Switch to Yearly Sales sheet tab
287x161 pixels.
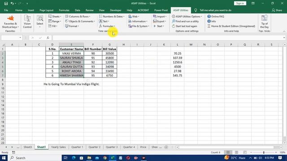[58, 147]
